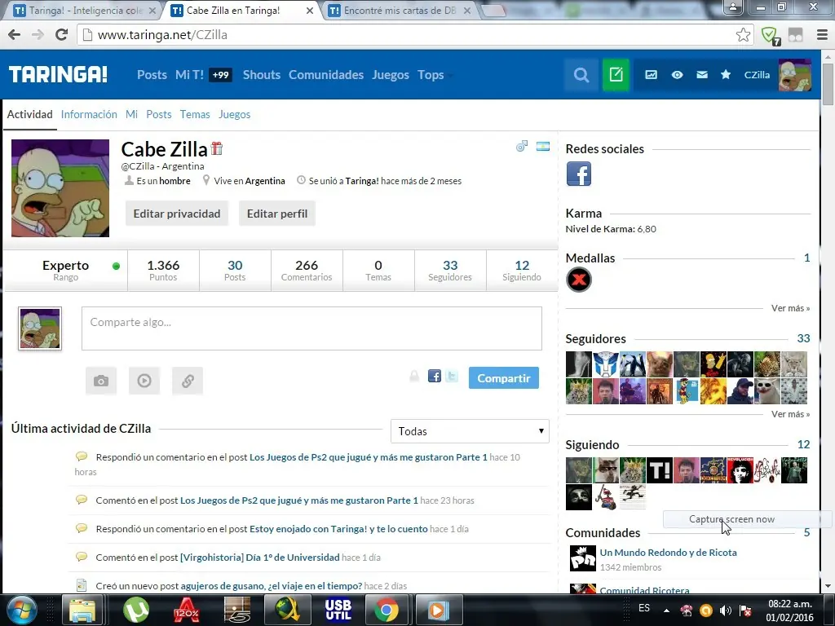The image size is (835, 626).
Task: Click the Compartir button
Action: [504, 378]
